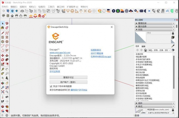Click the 检查新版本 link
The height and width of the screenshot is (118, 179).
96,50
